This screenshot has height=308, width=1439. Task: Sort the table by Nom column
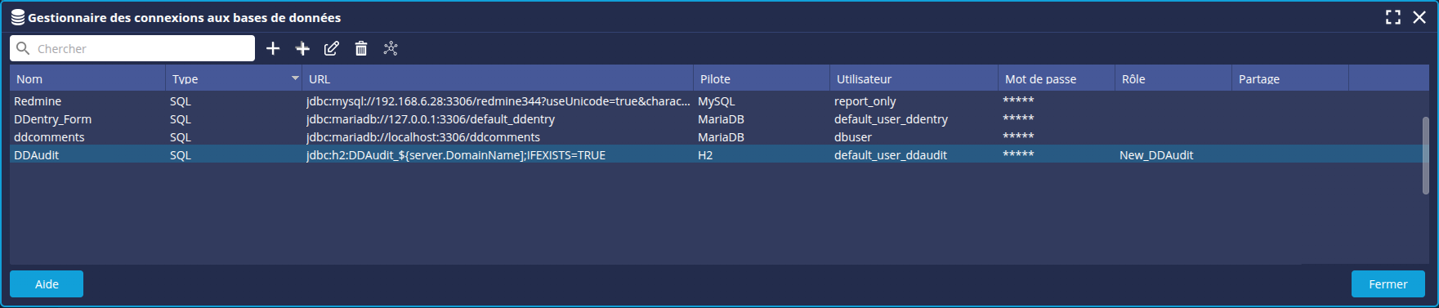[87, 79]
